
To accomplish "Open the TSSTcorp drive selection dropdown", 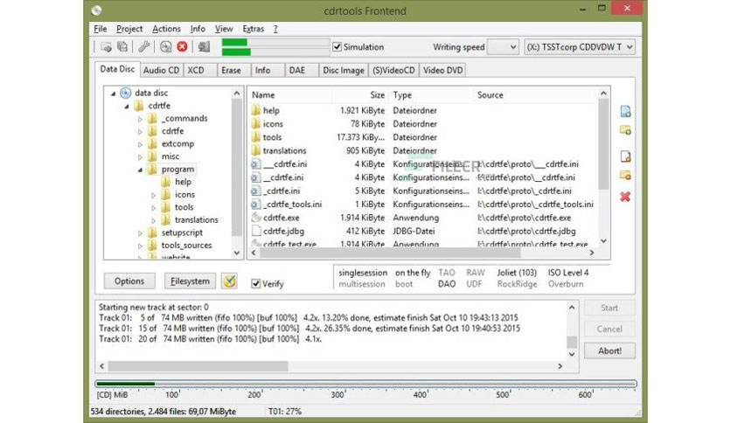I will (x=580, y=47).
